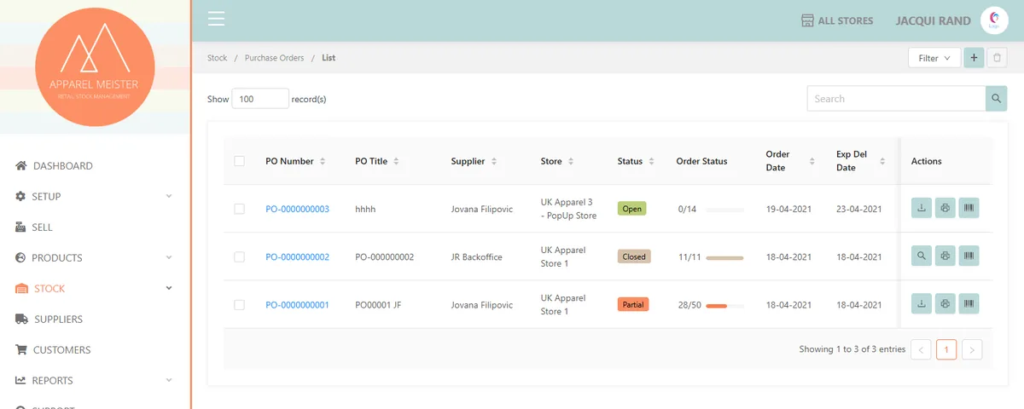Screen dimensions: 1024x409
Task: Click the Sell cash register icon
Action: [20, 227]
